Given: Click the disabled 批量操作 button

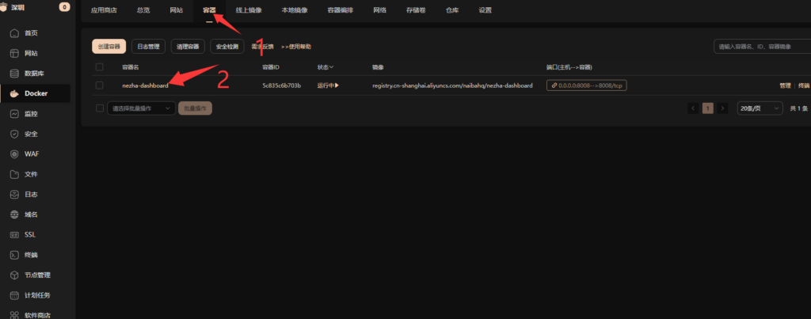Looking at the screenshot, I should (195, 108).
